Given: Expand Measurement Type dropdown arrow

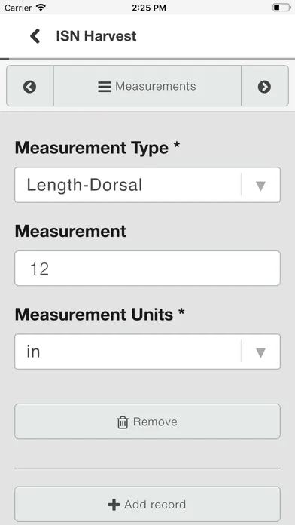Looking at the screenshot, I should (x=260, y=186).
